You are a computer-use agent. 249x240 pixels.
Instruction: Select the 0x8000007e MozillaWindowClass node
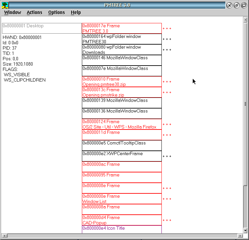pos(122,71)
